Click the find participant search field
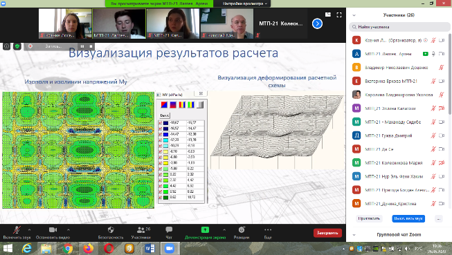 point(399,27)
